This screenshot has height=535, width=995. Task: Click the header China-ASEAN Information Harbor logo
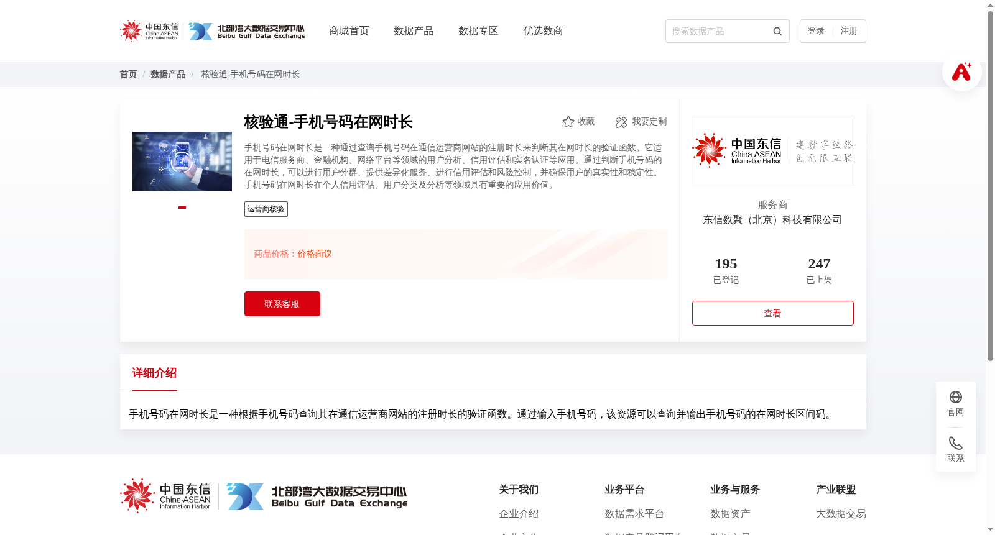(x=149, y=31)
